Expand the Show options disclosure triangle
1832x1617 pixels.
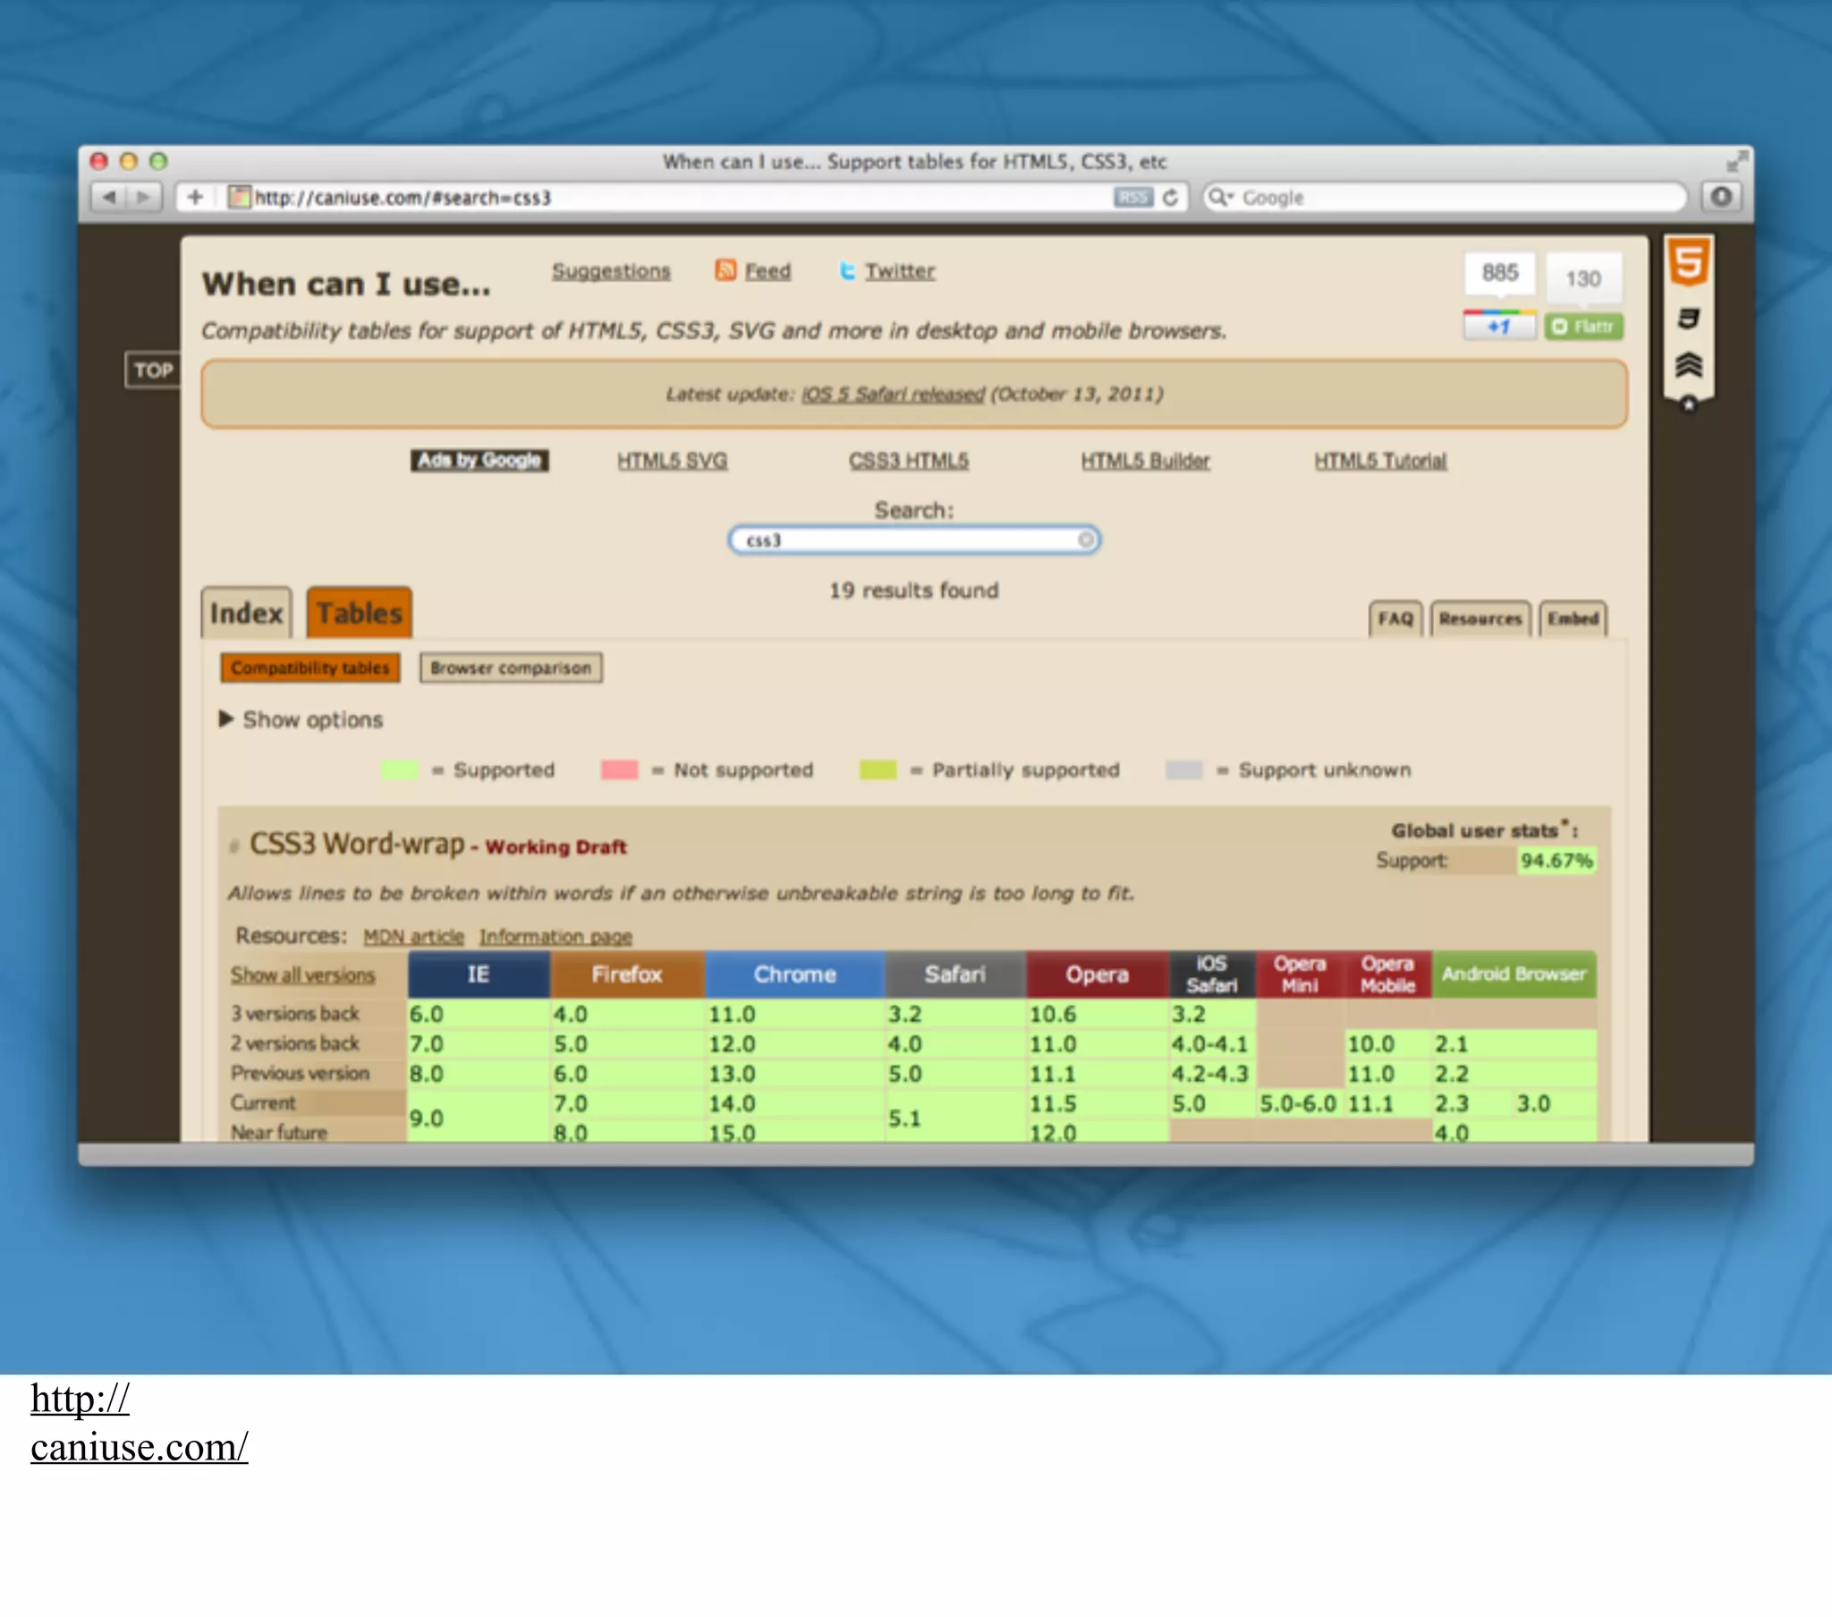[x=225, y=719]
